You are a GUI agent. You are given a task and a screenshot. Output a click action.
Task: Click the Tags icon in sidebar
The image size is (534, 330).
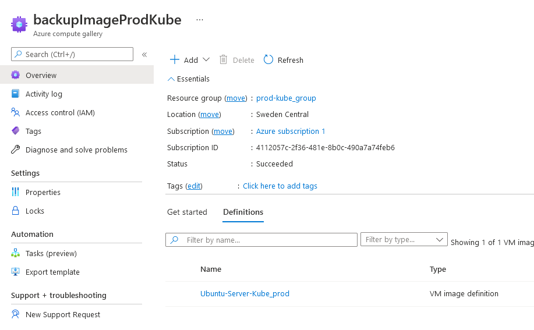pos(16,131)
